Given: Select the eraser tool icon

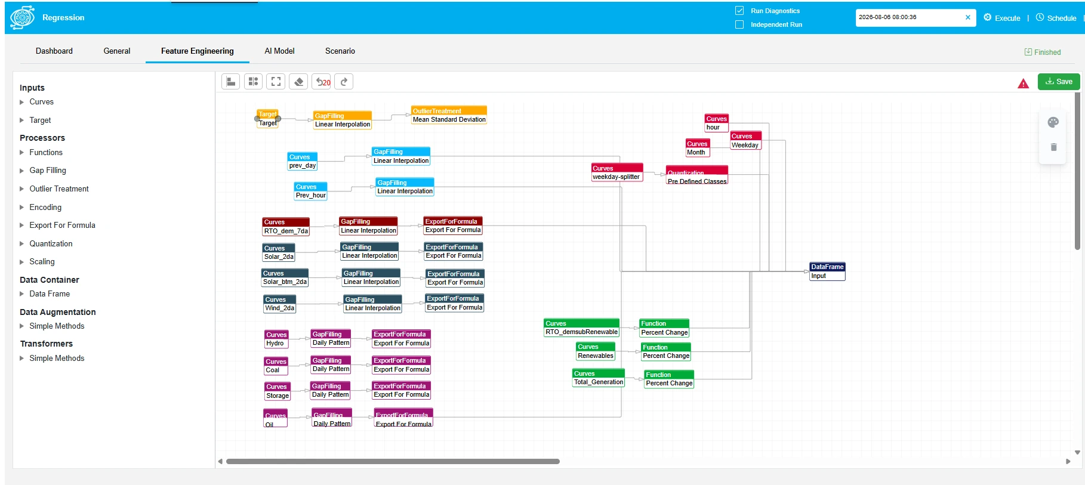Looking at the screenshot, I should tap(298, 82).
